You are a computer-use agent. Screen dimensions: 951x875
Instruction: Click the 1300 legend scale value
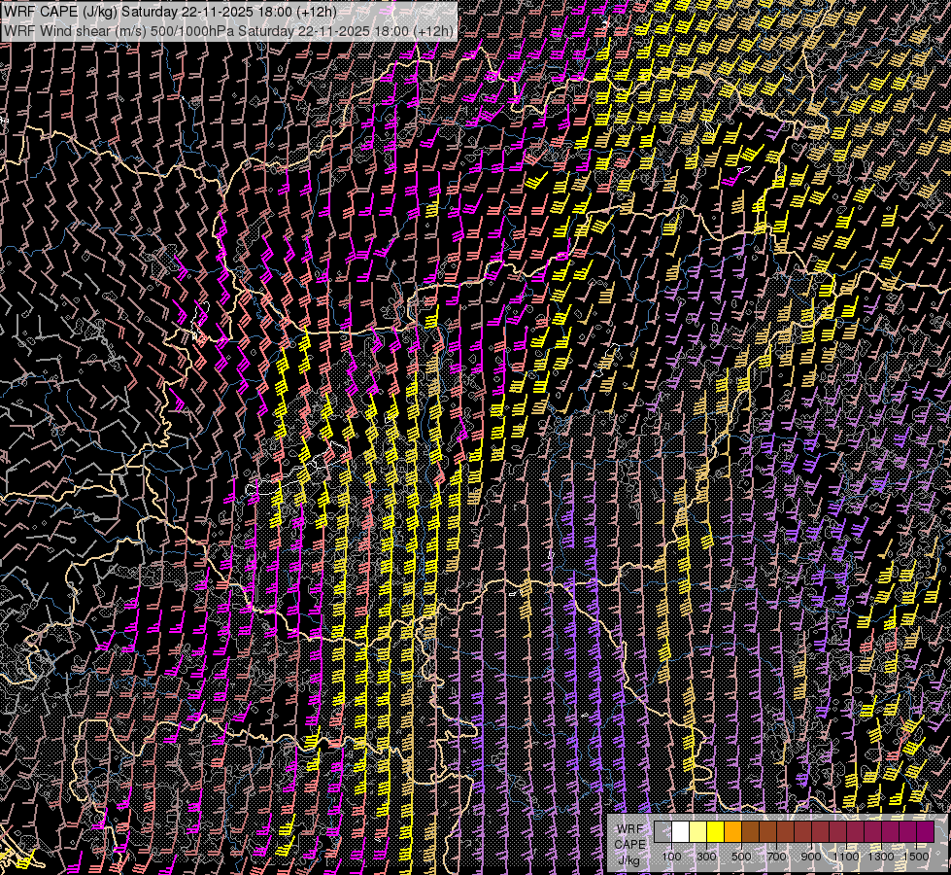point(881,857)
